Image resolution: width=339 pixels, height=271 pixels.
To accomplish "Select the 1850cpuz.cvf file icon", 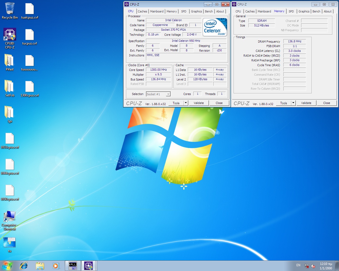I will coord(10,192).
